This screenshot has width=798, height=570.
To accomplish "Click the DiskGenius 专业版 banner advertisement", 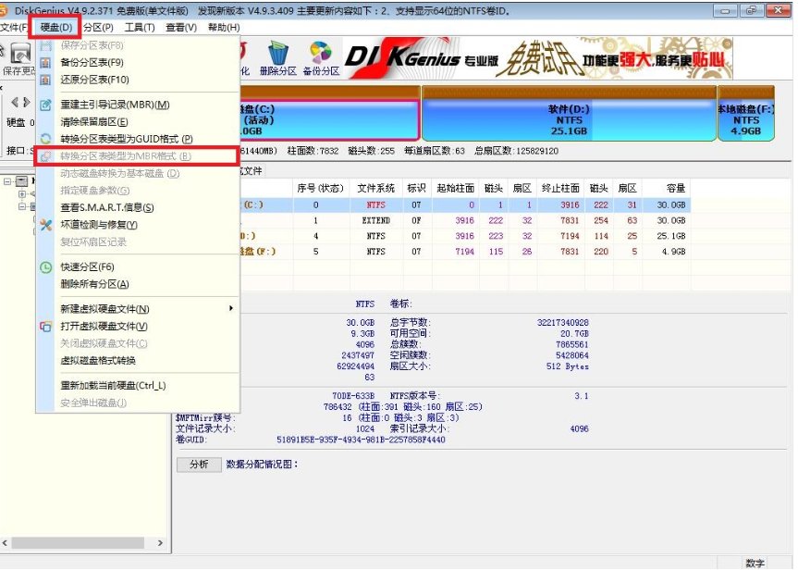I will click(538, 58).
